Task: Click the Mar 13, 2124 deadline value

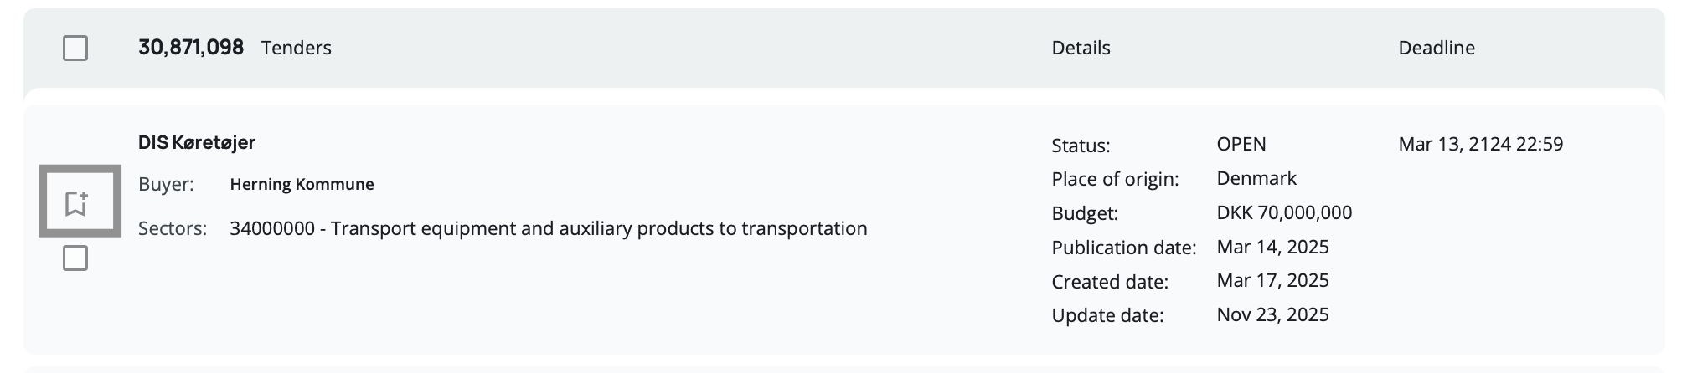Action: click(1480, 145)
